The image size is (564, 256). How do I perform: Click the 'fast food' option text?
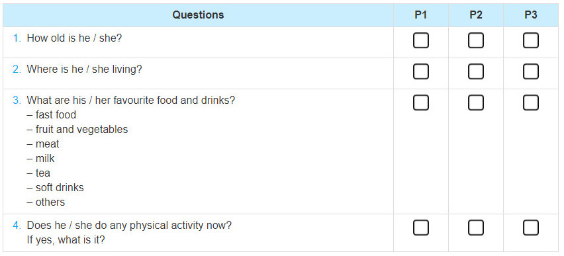[x=56, y=115]
